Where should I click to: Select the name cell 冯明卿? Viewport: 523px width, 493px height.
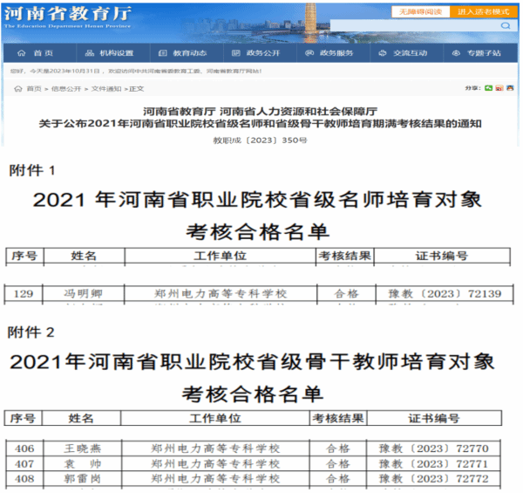(x=84, y=294)
